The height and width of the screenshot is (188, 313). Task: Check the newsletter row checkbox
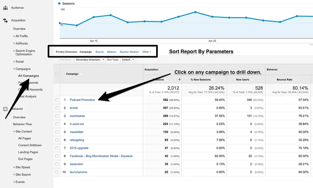tap(57, 132)
